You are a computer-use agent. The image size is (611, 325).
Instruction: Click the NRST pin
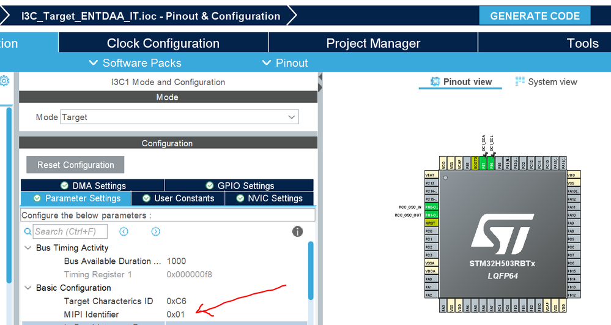tap(431, 223)
